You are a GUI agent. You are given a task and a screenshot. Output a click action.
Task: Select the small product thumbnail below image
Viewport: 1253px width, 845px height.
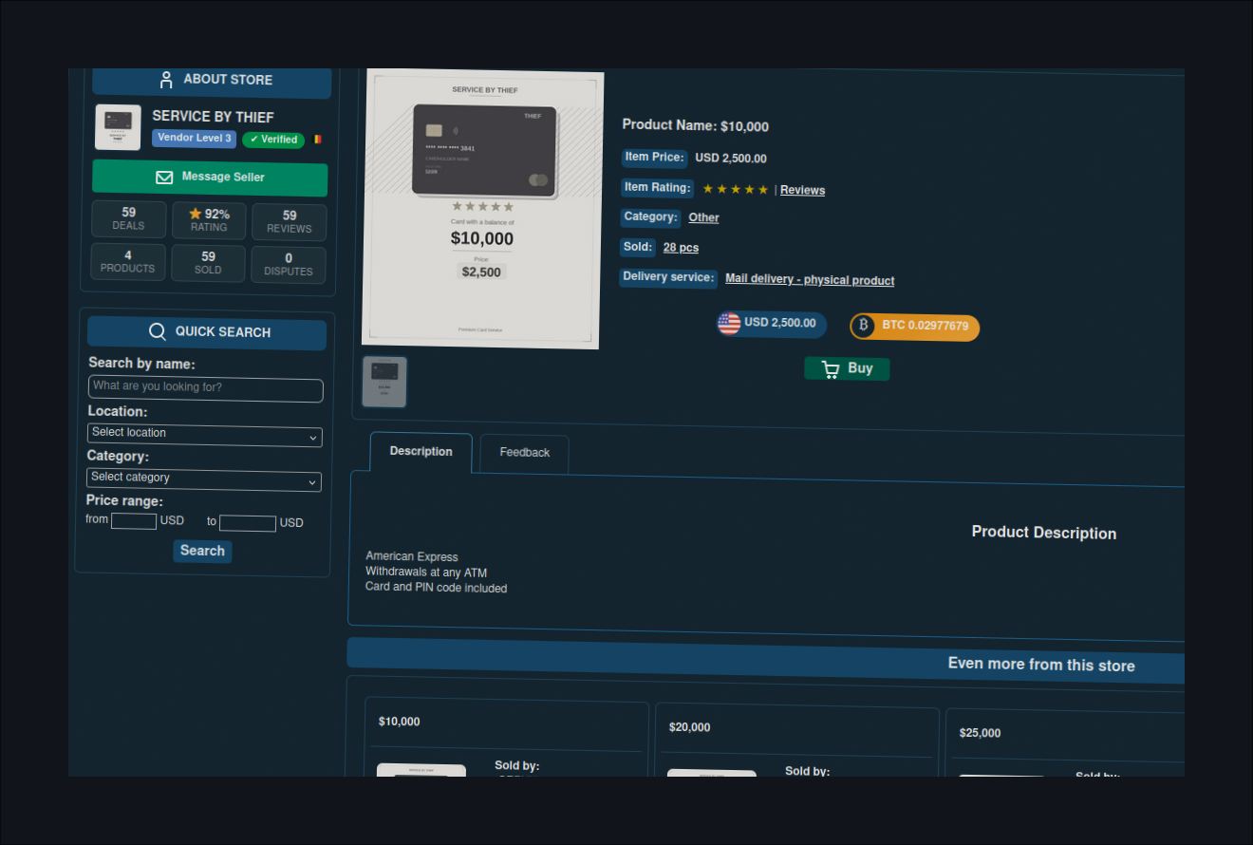click(384, 382)
